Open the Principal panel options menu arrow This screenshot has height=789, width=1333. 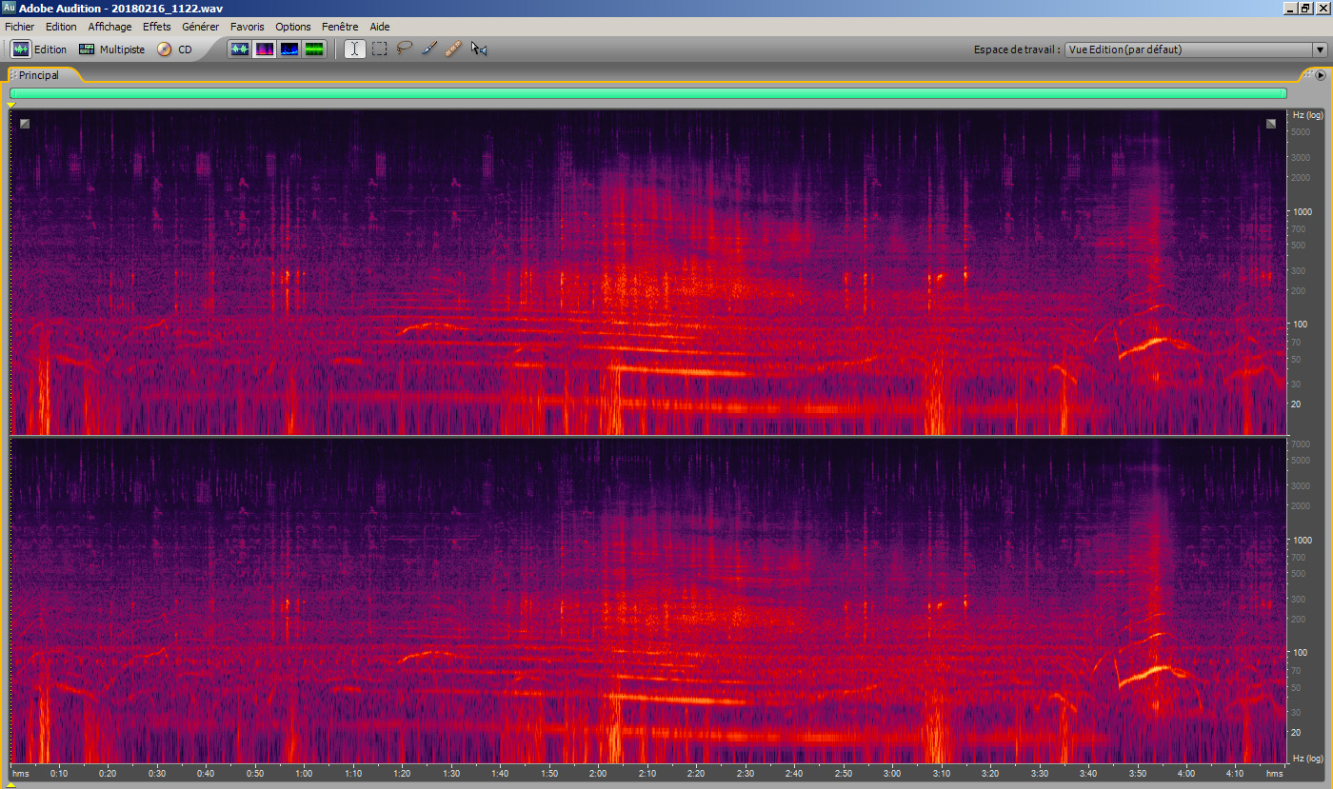pos(1321,75)
